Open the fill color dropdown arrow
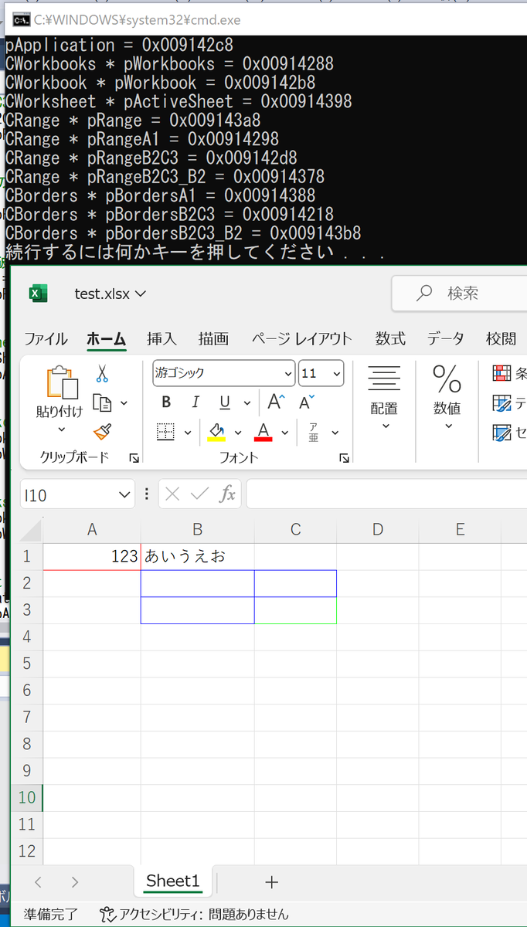 tap(238, 433)
